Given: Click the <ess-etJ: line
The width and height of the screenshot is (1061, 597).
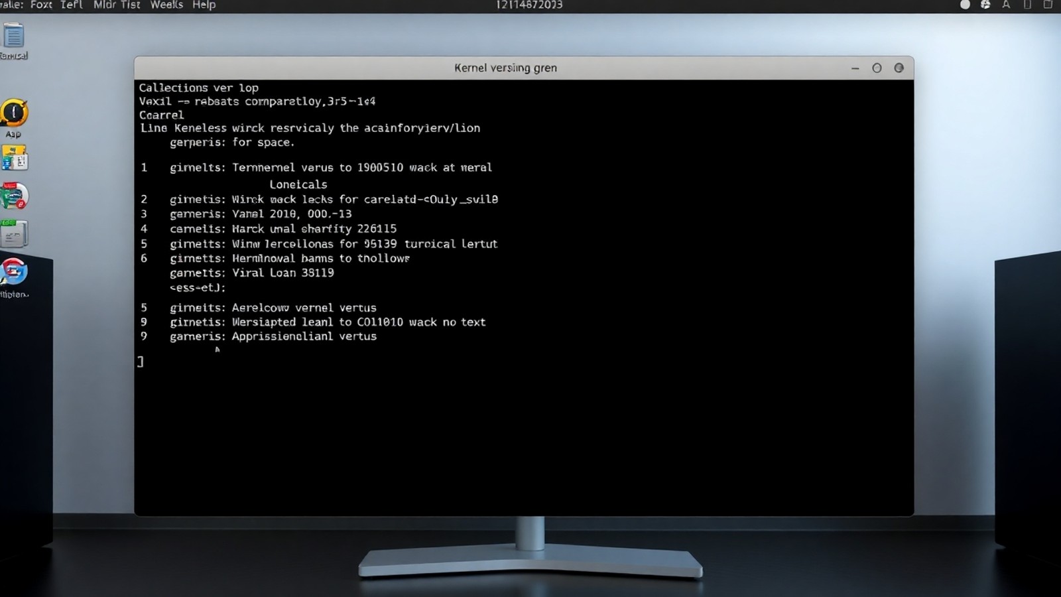Looking at the screenshot, I should click(198, 288).
